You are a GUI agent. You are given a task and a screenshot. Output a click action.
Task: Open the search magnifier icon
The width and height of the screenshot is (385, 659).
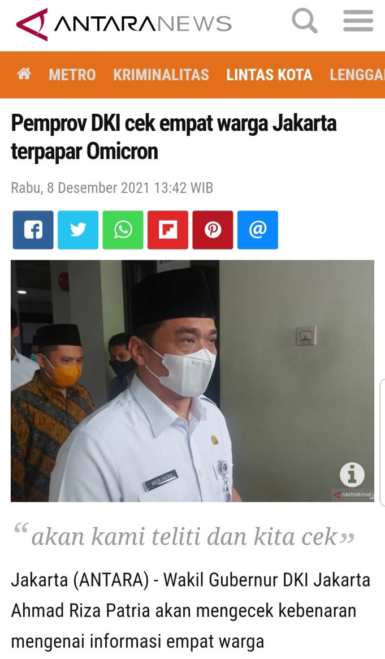tap(304, 21)
